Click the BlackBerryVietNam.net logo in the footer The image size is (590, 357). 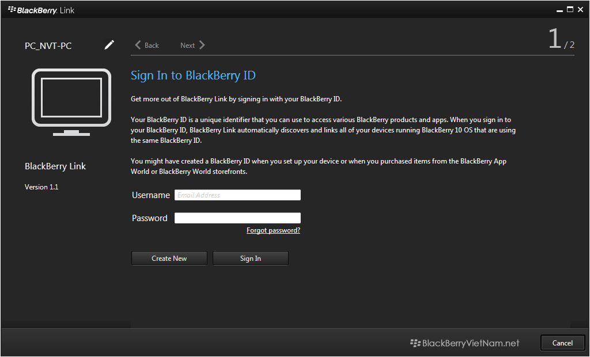tap(464, 343)
